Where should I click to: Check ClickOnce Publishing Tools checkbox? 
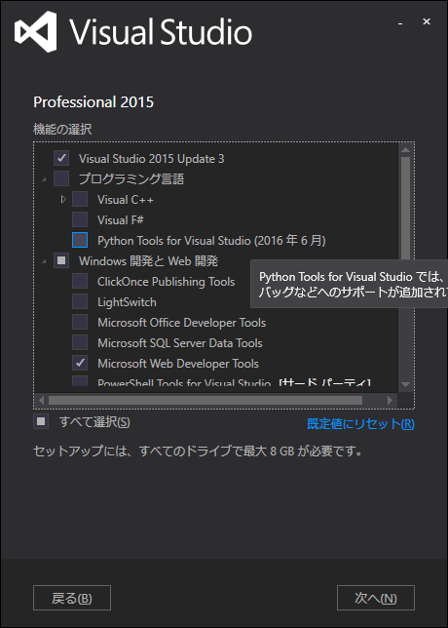80,281
